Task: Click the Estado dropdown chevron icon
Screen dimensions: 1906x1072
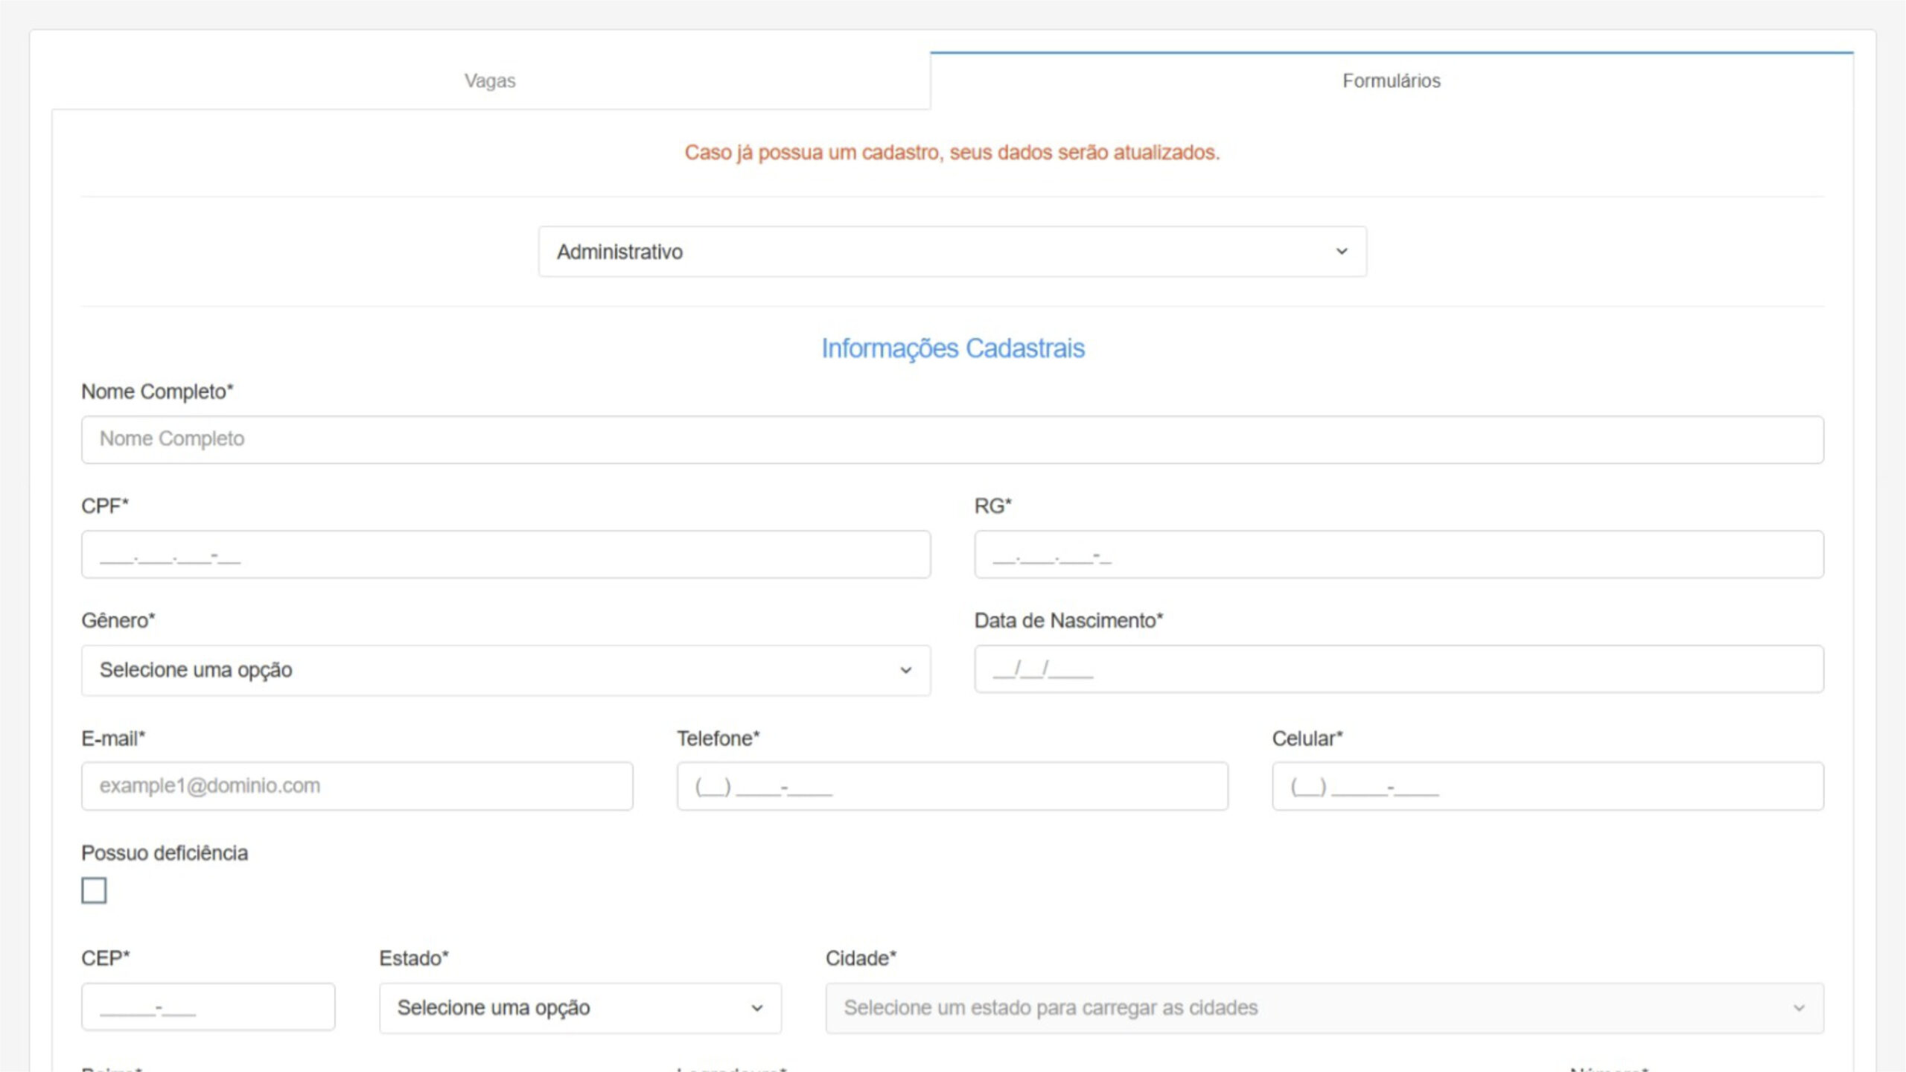Action: [x=756, y=1008]
